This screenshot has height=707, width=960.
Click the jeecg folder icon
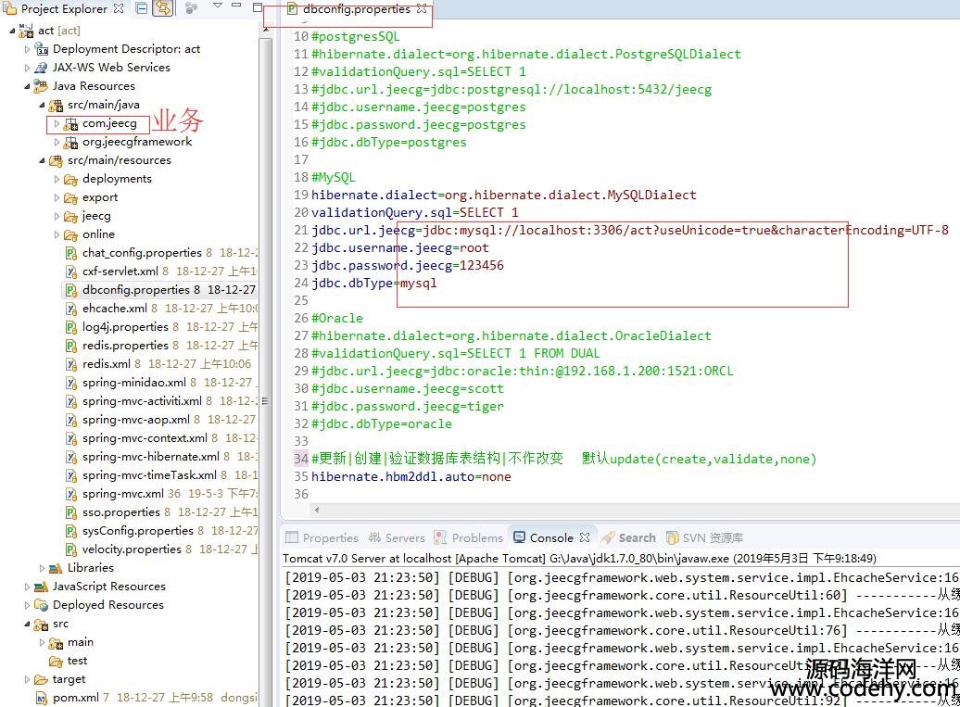point(71,216)
